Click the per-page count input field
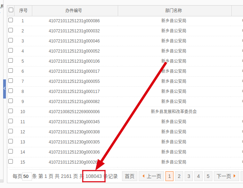Viewport: 243px width, 188px height. click(27, 177)
